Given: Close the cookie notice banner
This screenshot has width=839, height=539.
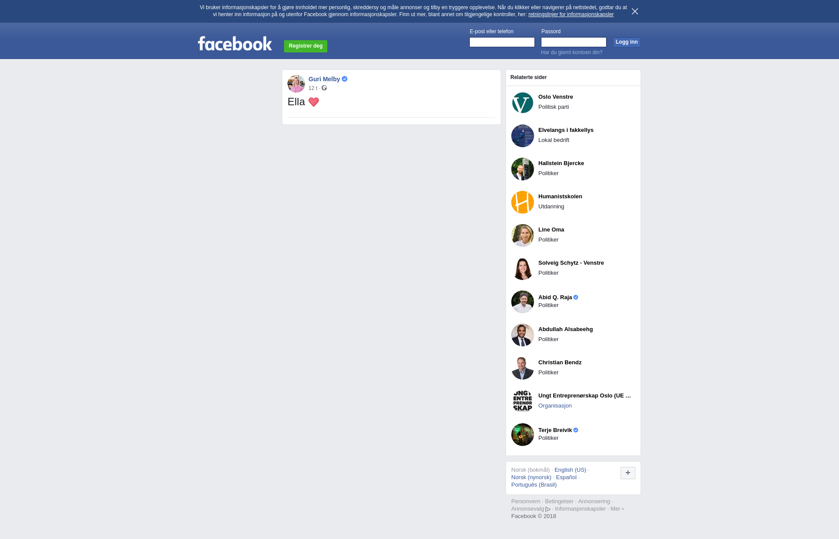Looking at the screenshot, I should [634, 11].
